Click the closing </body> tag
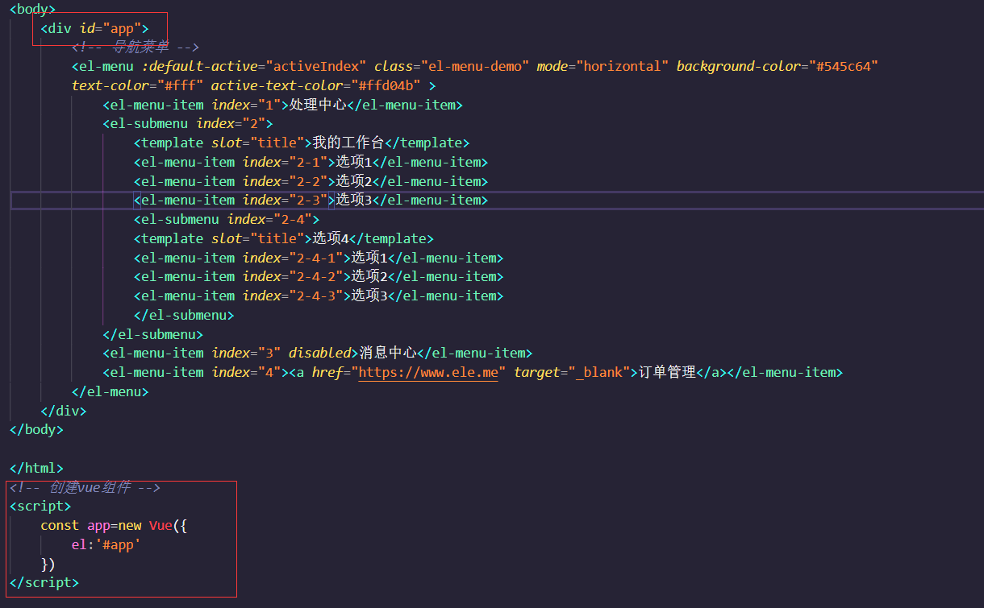 point(36,429)
